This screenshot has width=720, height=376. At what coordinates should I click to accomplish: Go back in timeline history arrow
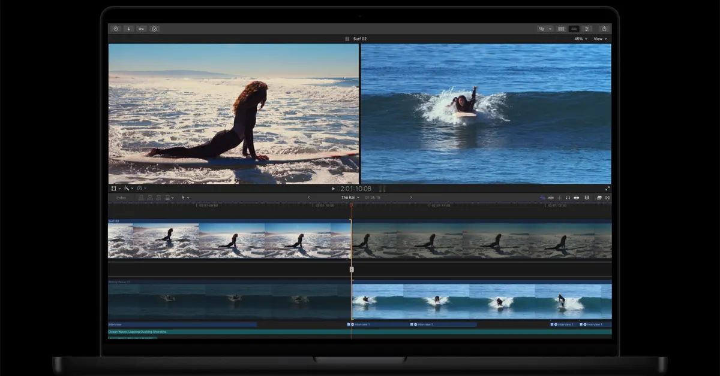(309, 198)
